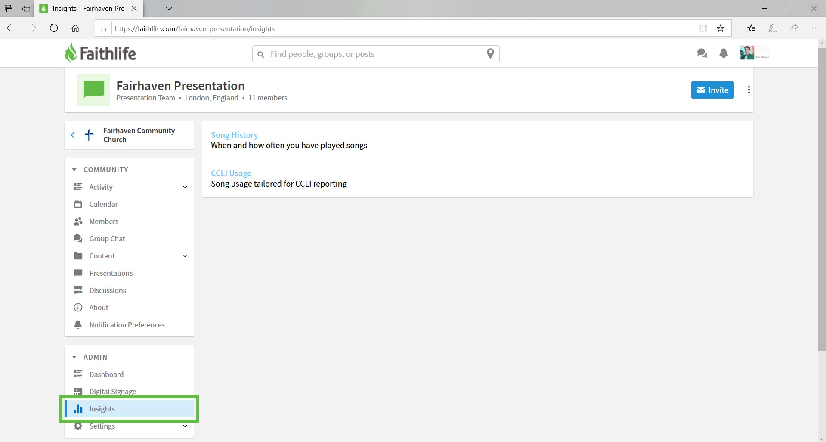Screen dimensions: 826x442
Task: Open Presentations in the sidebar
Action: click(111, 273)
